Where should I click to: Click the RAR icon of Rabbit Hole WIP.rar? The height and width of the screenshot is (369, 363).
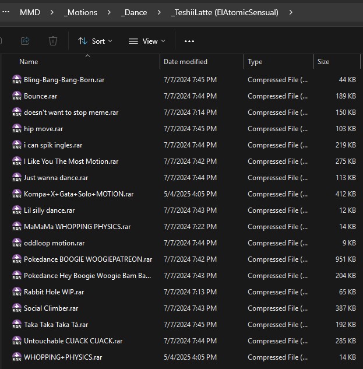click(17, 291)
